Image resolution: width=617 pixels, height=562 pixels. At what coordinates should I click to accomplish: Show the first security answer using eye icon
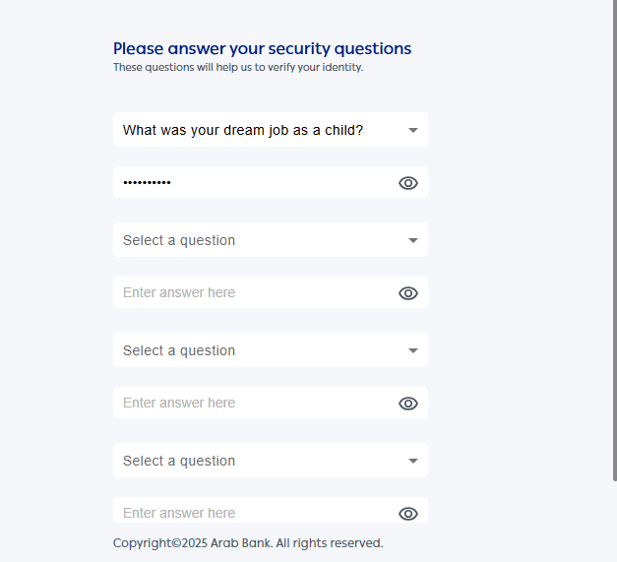tap(408, 183)
